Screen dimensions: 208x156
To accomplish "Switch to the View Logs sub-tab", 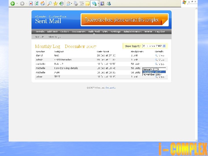I will (x=55, y=37).
